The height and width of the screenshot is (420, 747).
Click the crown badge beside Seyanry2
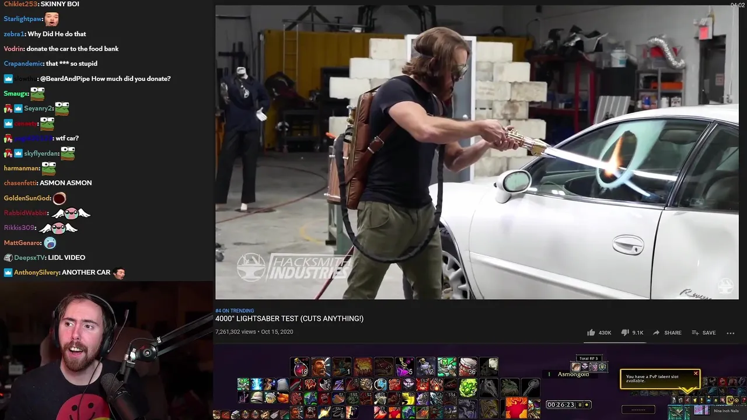click(18, 108)
